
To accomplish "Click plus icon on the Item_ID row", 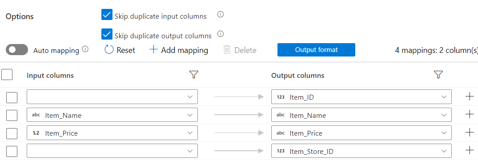I will [x=470, y=97].
